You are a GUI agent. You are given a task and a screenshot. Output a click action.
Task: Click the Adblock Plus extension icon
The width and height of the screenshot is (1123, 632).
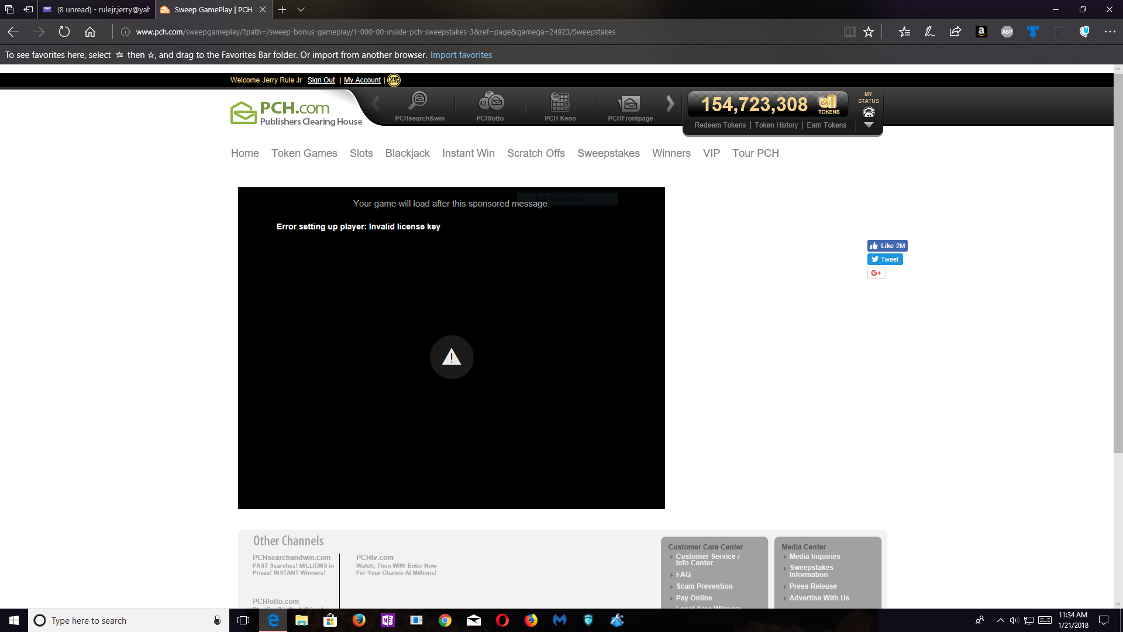[1007, 32]
